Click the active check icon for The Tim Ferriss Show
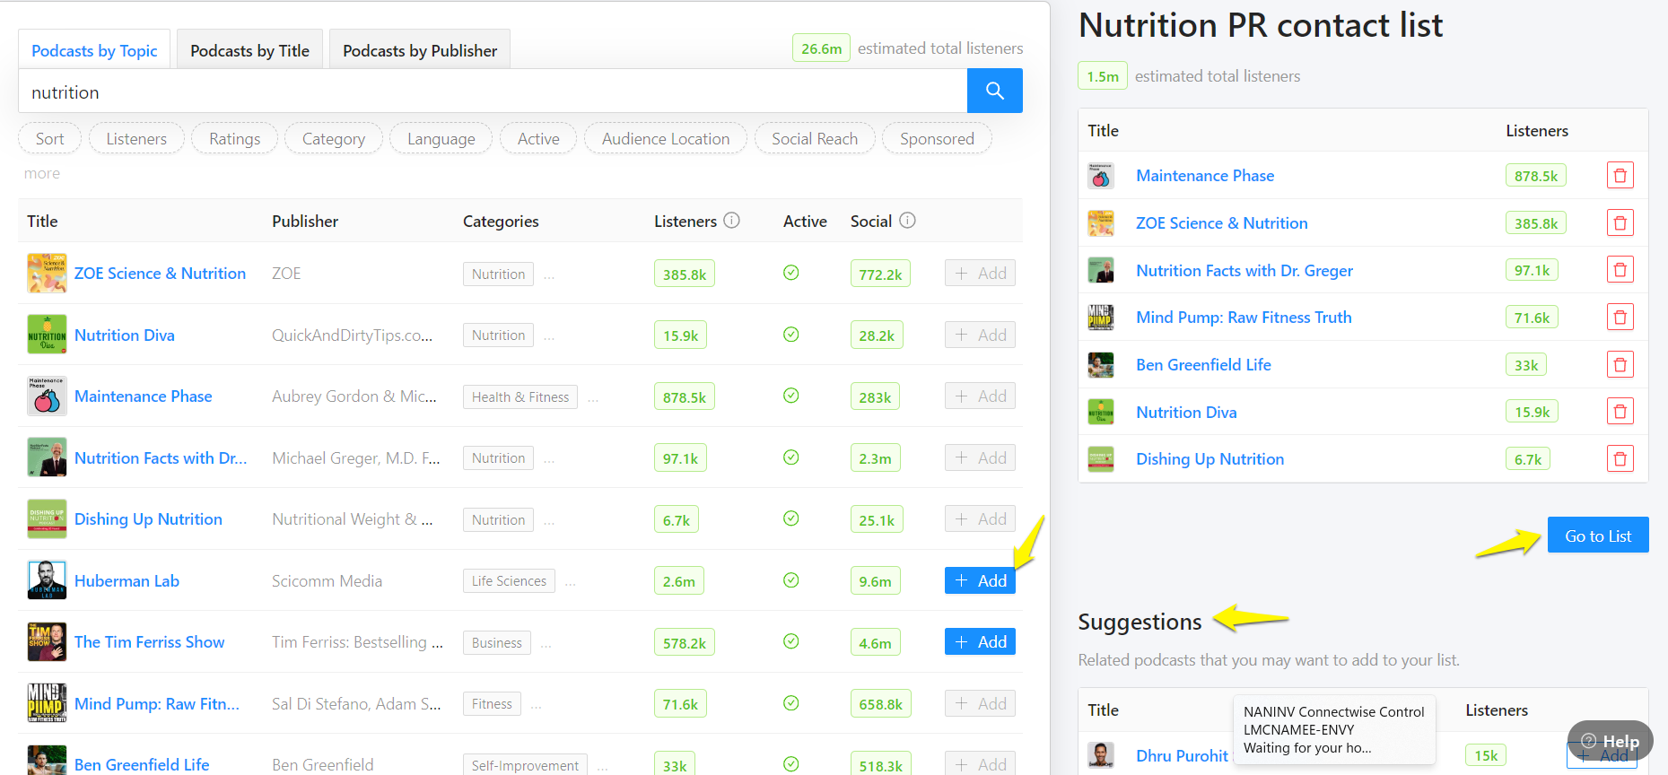This screenshot has width=1668, height=775. pyautogui.click(x=790, y=641)
